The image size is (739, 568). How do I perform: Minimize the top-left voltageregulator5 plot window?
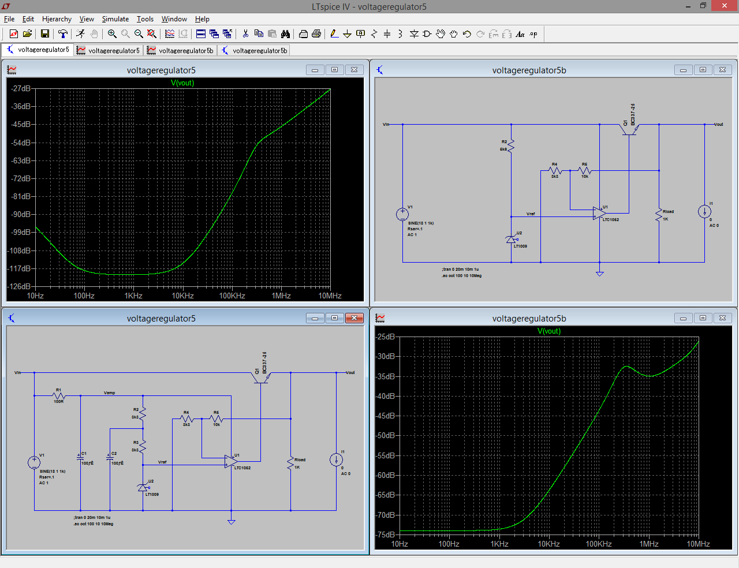(315, 70)
